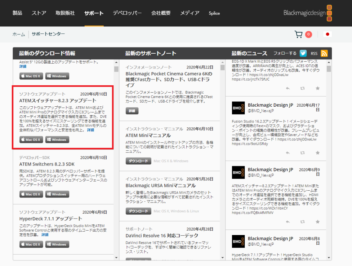352x266 pixels.
Task: Download Assist 5" 12G update for Mac OS X
Action: click(31, 76)
